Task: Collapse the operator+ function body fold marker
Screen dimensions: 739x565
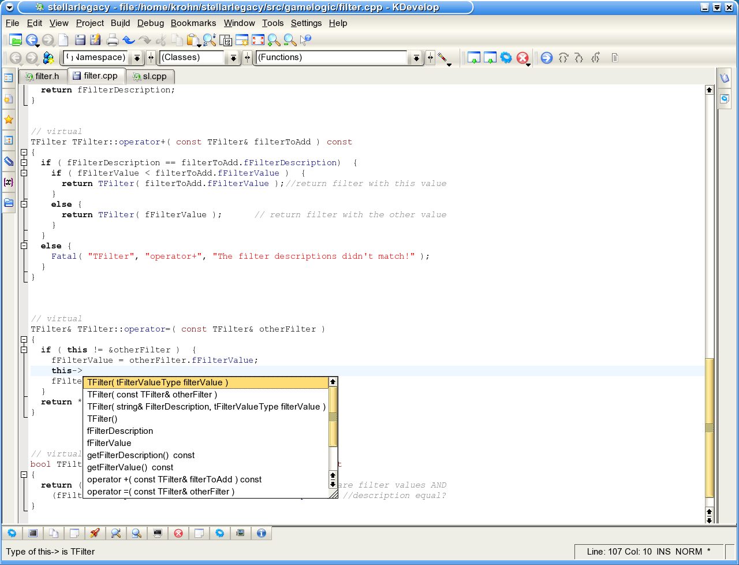Action: (24, 153)
